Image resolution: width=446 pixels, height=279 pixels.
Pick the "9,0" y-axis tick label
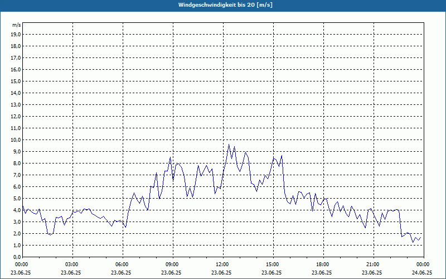coord(17,151)
